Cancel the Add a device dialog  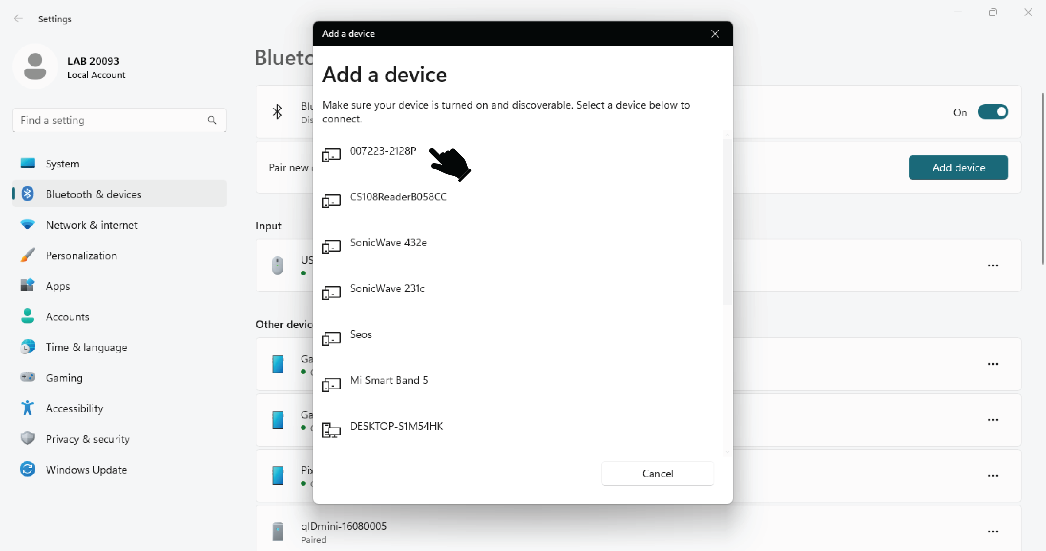[657, 473]
